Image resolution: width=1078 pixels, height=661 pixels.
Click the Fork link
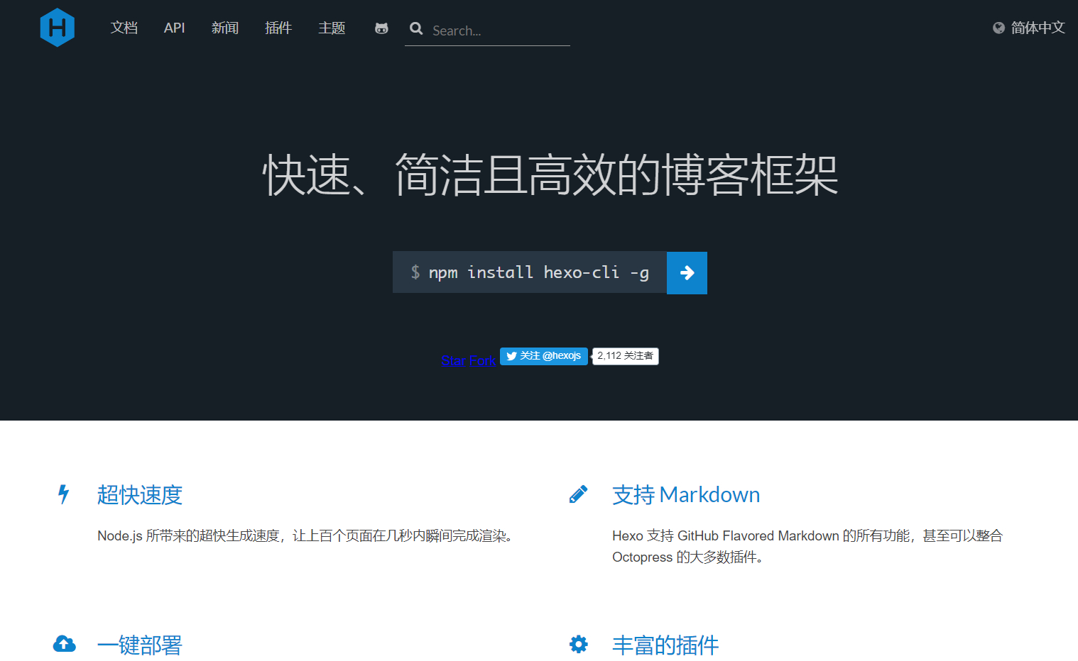point(482,360)
